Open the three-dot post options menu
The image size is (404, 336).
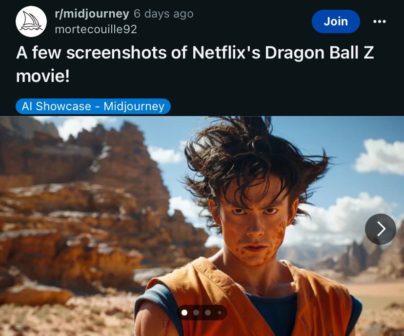point(380,21)
